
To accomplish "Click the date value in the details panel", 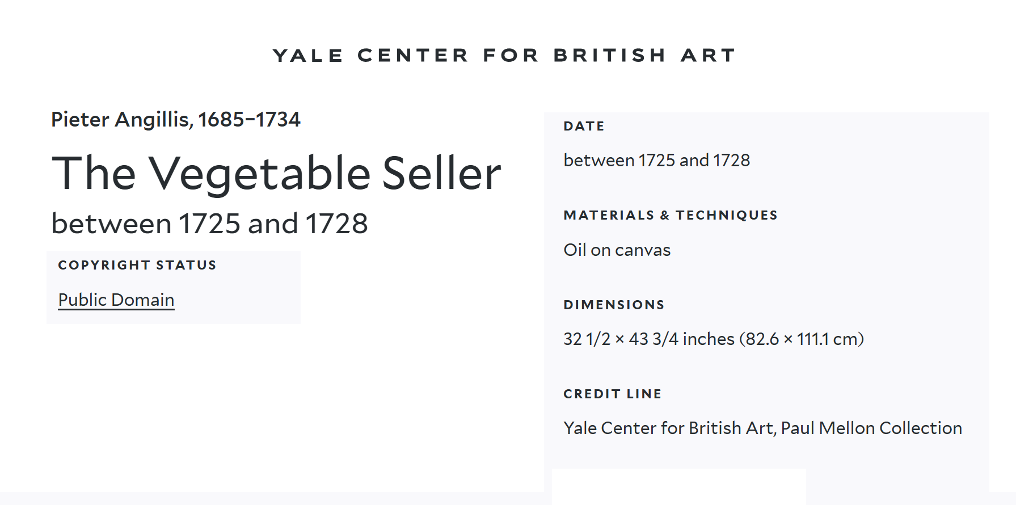I will [x=656, y=161].
